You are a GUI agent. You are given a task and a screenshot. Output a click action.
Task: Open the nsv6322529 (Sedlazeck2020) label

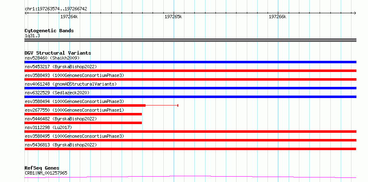click(57, 93)
